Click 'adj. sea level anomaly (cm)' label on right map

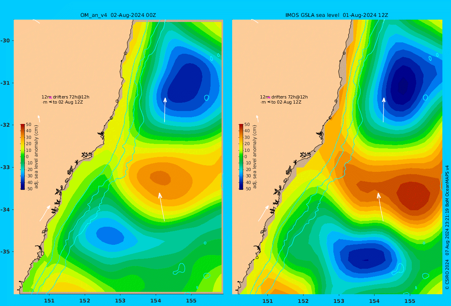click(x=255, y=157)
